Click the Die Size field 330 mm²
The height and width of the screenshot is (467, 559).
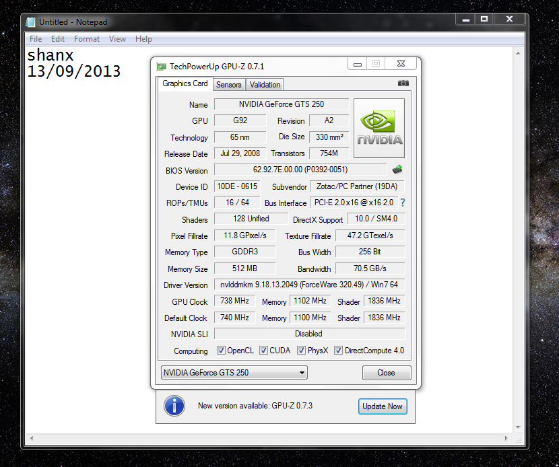(329, 137)
